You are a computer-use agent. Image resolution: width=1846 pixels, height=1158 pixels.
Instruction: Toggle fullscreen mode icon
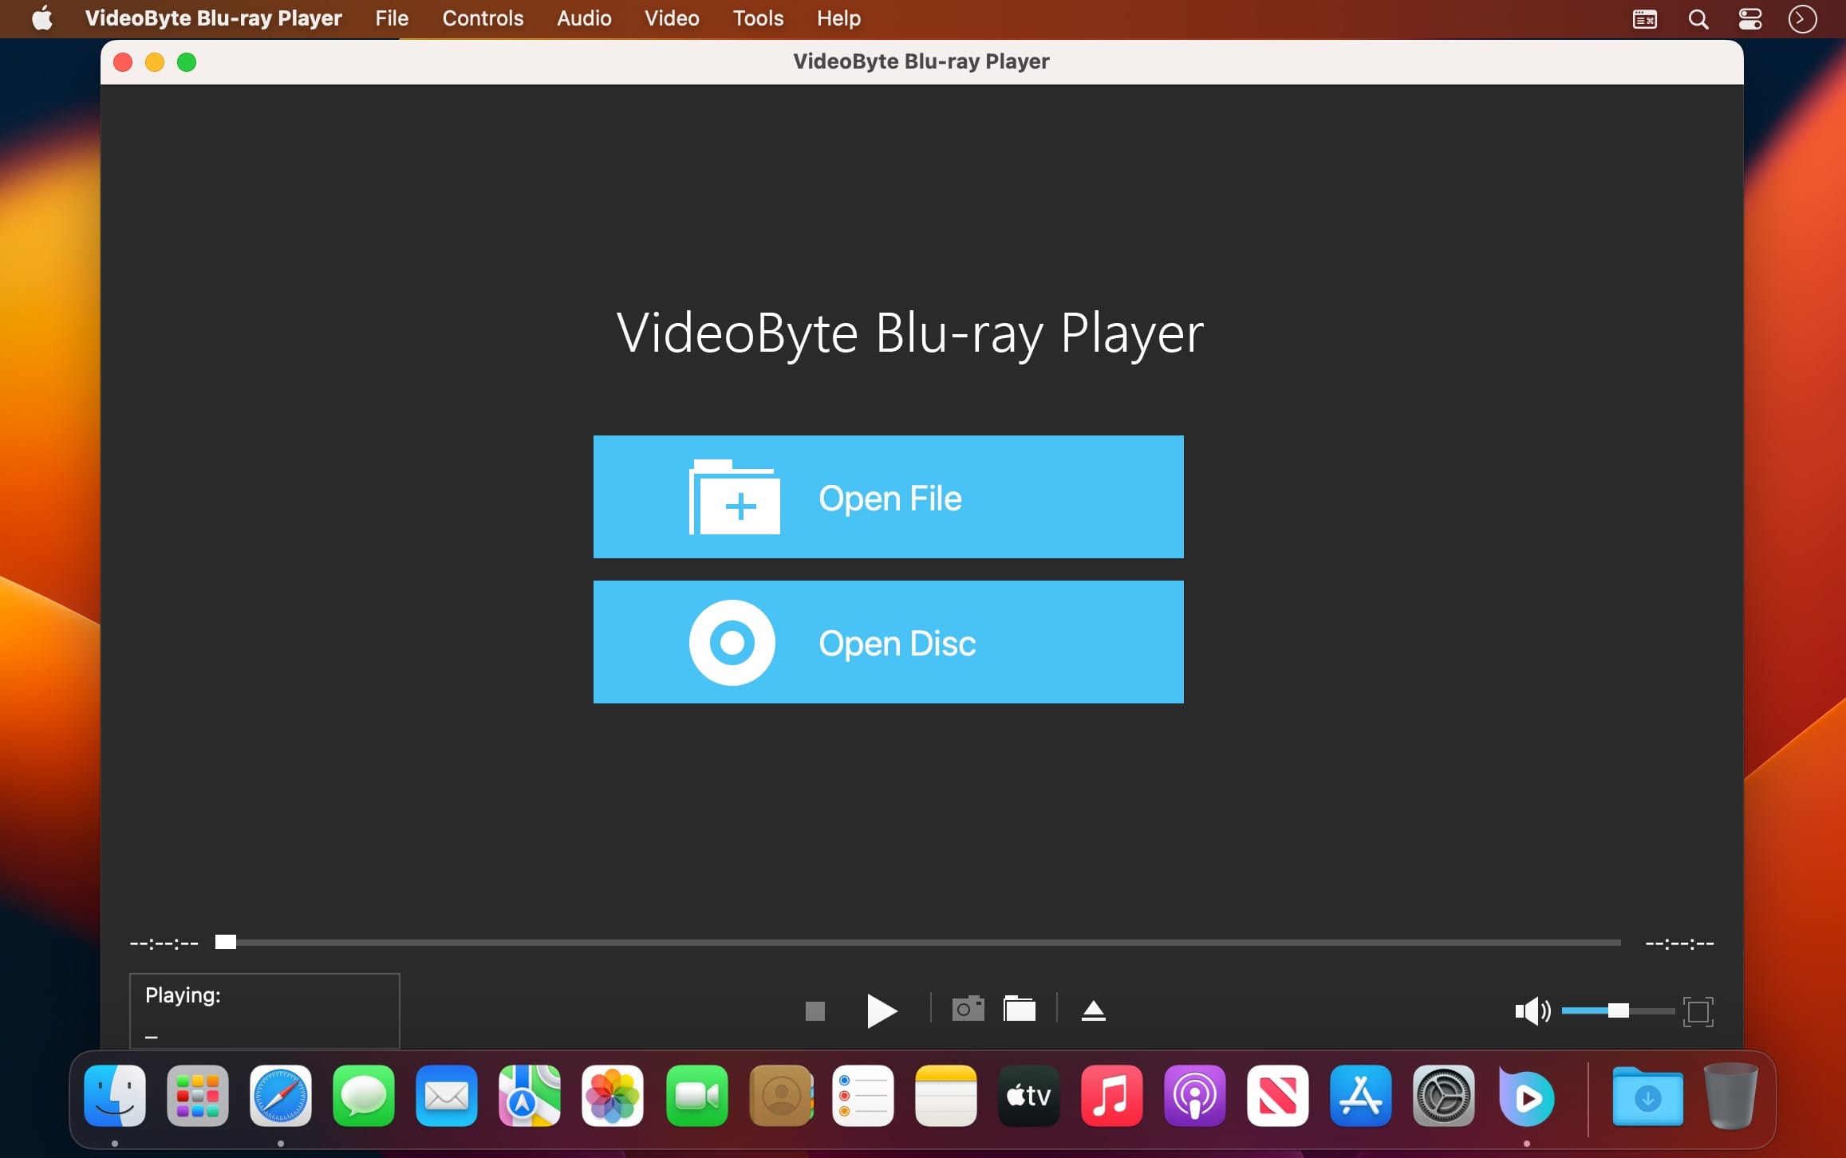click(x=1698, y=1011)
